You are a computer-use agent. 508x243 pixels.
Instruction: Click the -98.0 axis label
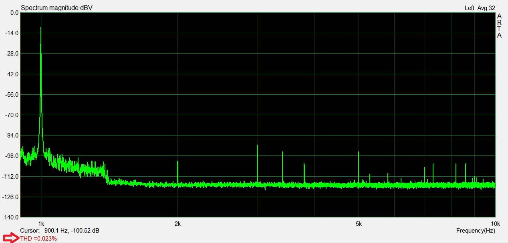tap(12, 156)
